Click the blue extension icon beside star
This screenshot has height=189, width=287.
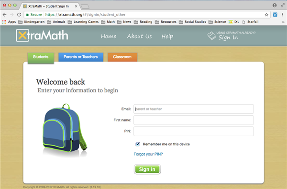(x=275, y=15)
